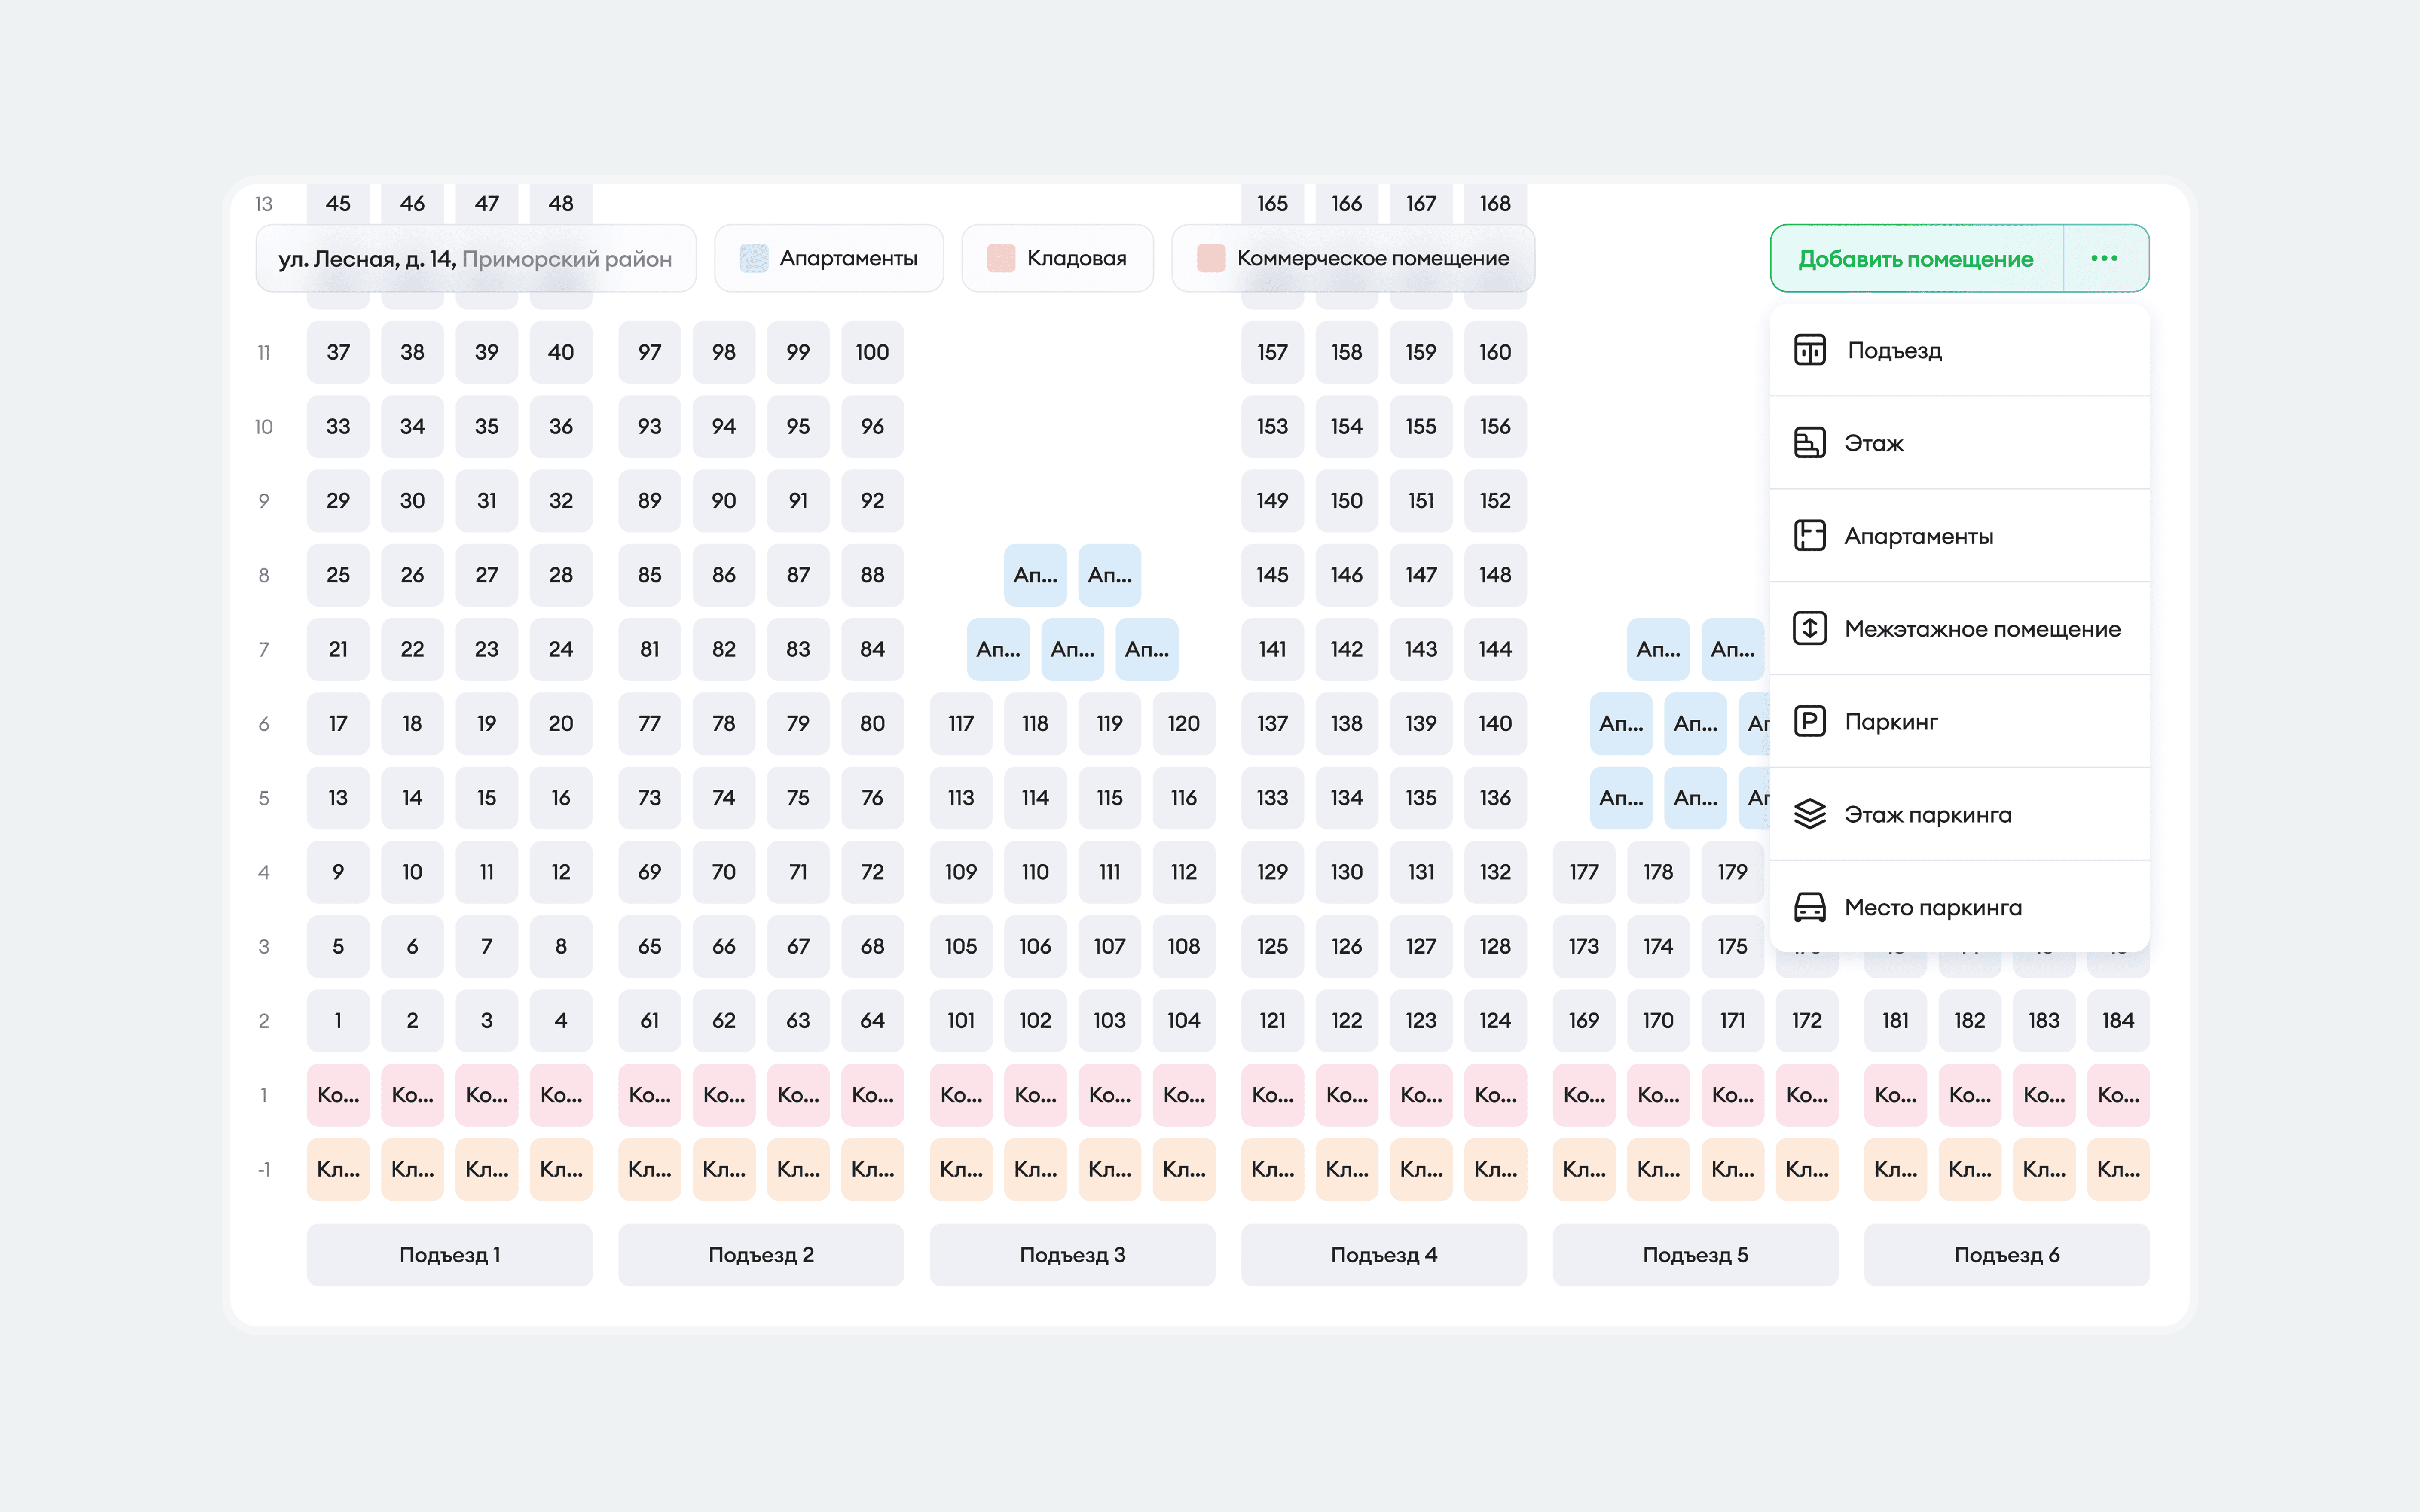Image resolution: width=2420 pixels, height=1512 pixels.
Task: Click the pink Коммерческое помещение swatch
Action: click(1211, 258)
